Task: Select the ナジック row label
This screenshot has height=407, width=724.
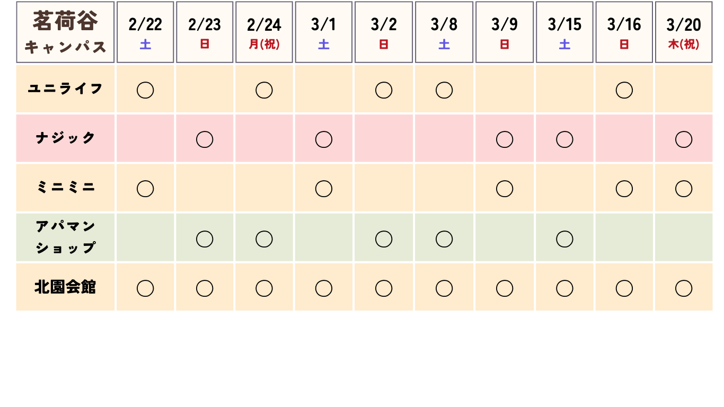Action: coord(65,138)
